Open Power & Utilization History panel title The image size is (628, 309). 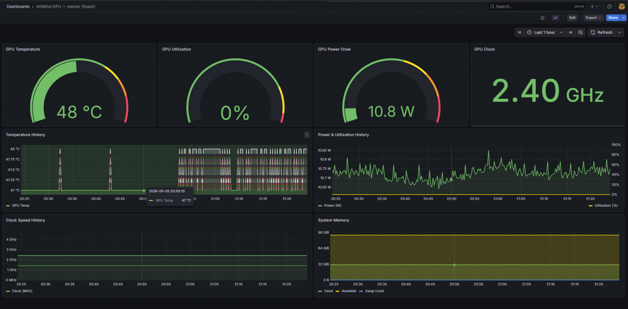coord(343,135)
